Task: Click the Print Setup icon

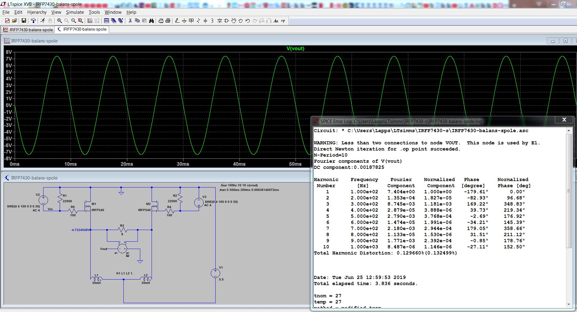Action: [x=161, y=20]
